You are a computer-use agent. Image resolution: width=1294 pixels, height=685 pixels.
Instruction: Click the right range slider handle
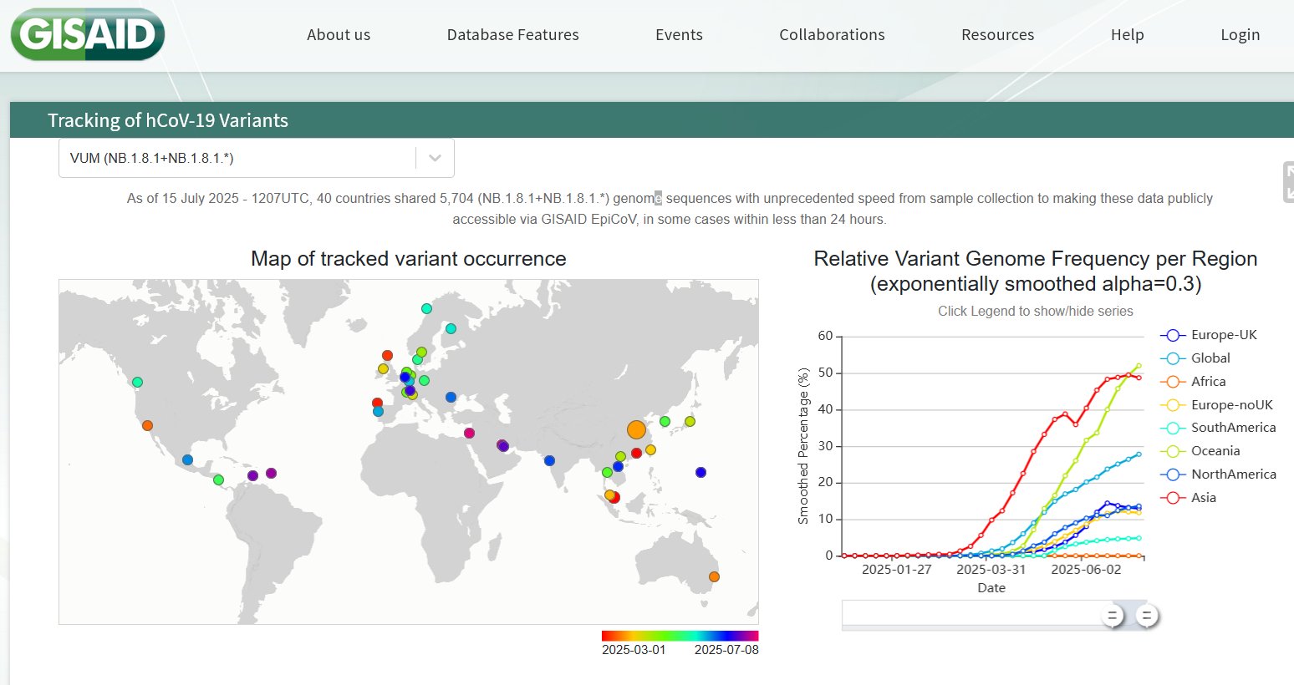(x=1147, y=616)
